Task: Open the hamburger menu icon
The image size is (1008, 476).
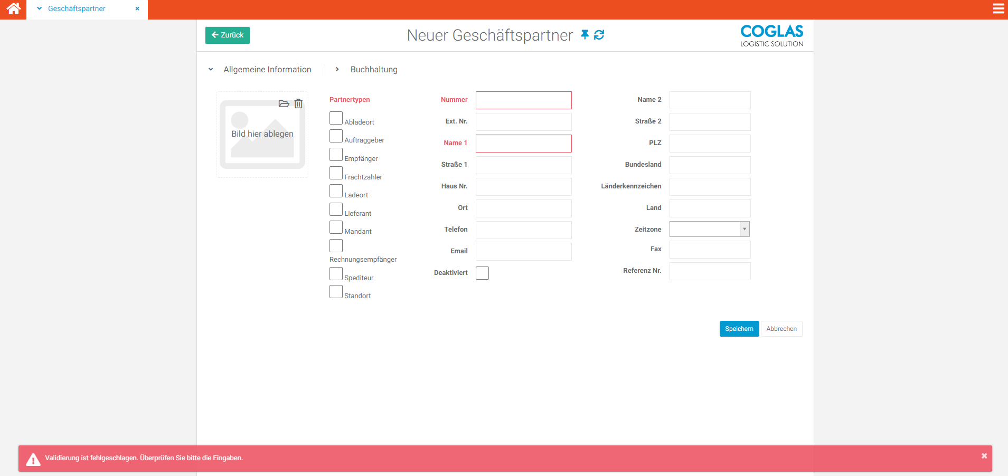Action: click(x=998, y=9)
